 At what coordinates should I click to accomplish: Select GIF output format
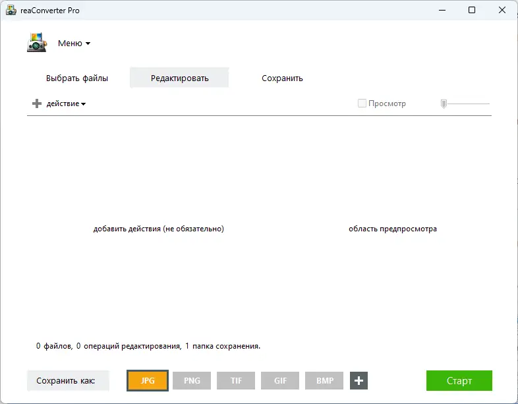coord(280,380)
